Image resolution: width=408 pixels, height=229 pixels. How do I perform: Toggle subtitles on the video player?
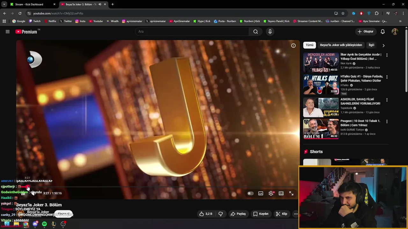click(261, 193)
